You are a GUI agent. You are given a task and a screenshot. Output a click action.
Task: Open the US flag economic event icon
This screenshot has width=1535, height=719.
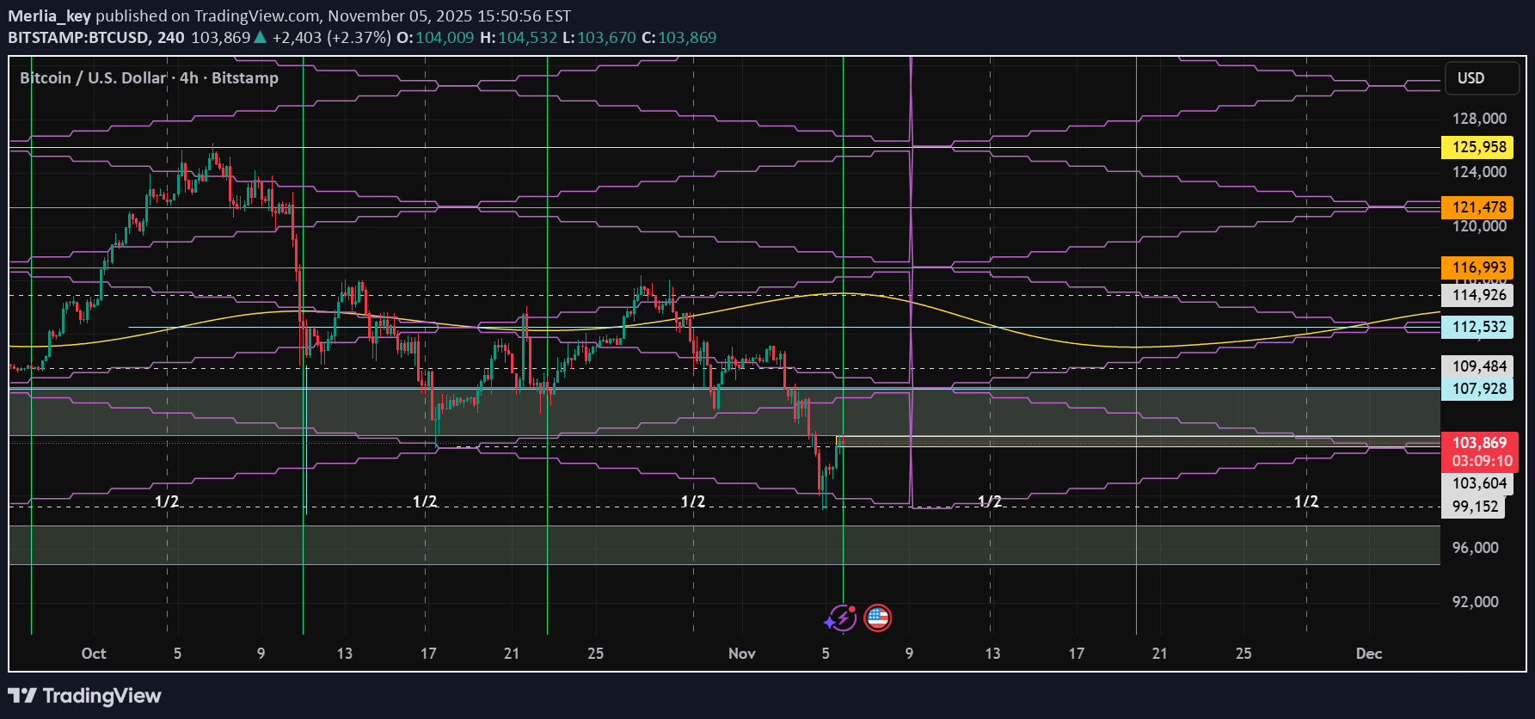coord(877,618)
